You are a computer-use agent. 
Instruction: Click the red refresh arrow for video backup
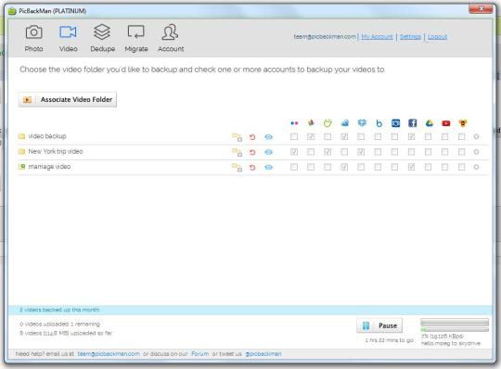(252, 137)
